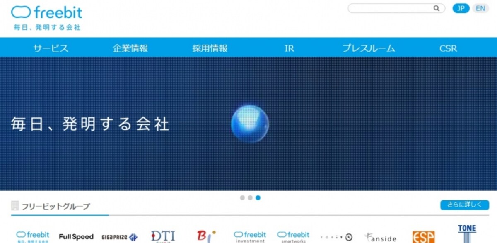
Task: Open the プレスルーム menu
Action: 369,48
